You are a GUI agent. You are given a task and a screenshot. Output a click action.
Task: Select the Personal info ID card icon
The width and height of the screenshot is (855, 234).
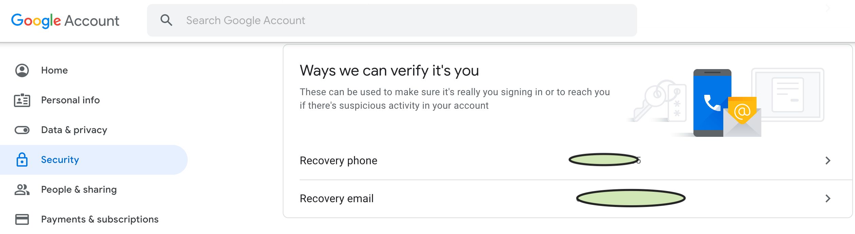click(x=22, y=100)
